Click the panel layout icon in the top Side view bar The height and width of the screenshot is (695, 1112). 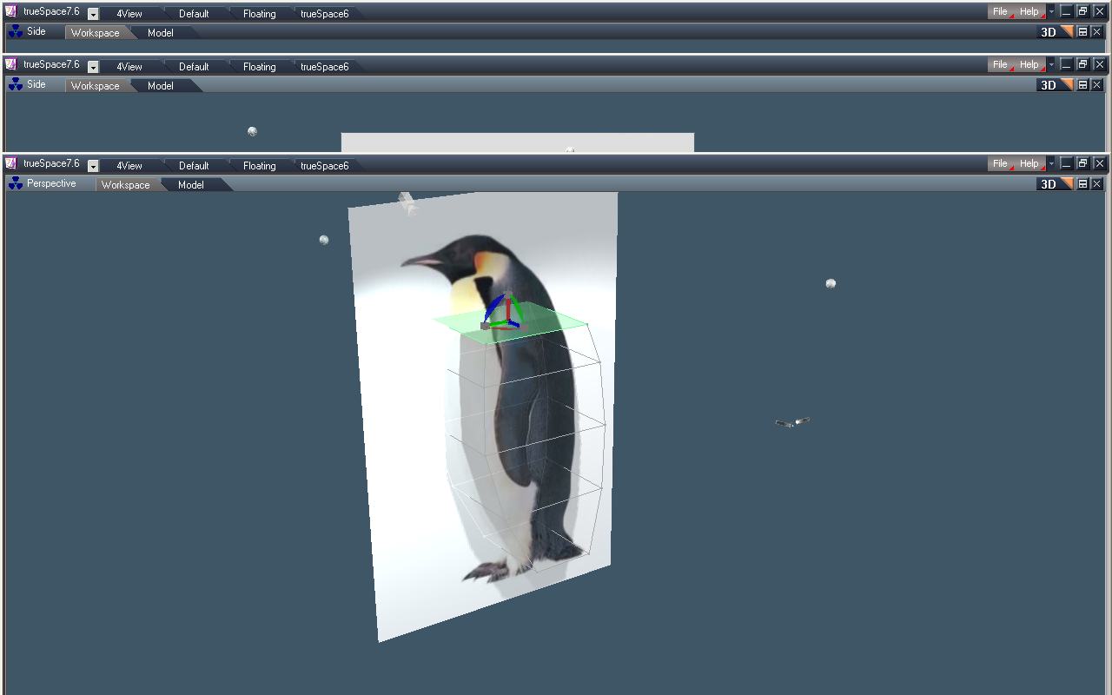(1082, 32)
